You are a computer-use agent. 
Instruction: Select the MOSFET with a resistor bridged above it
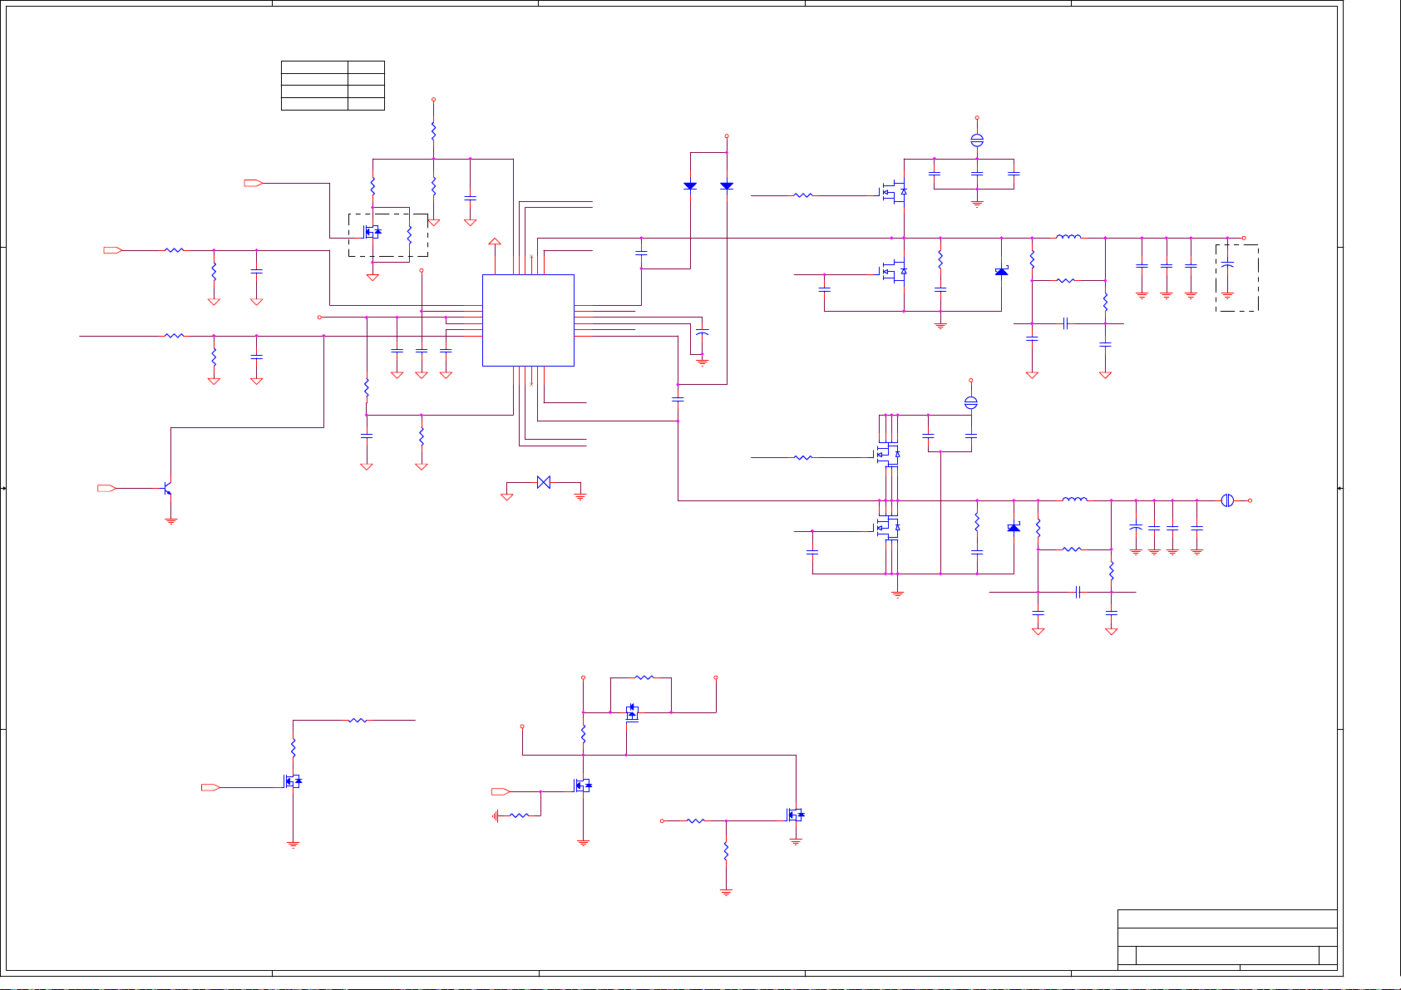point(632,712)
